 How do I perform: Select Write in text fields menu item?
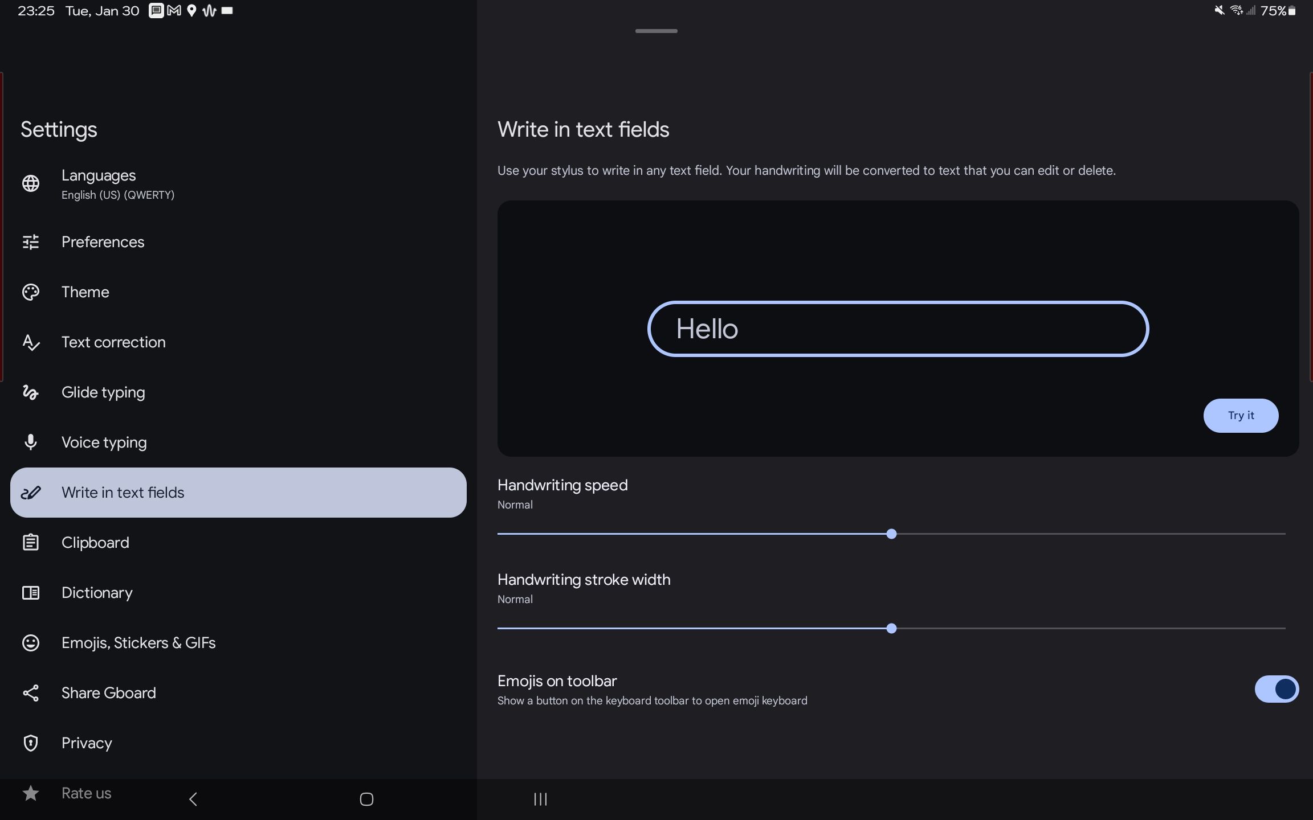238,492
